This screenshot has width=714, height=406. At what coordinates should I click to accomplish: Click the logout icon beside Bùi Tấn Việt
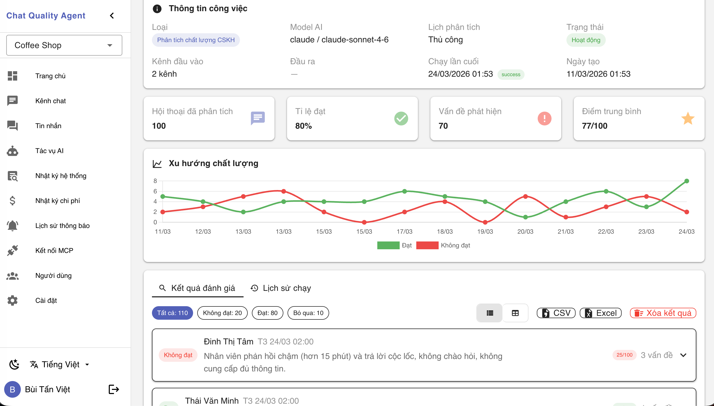click(x=114, y=389)
